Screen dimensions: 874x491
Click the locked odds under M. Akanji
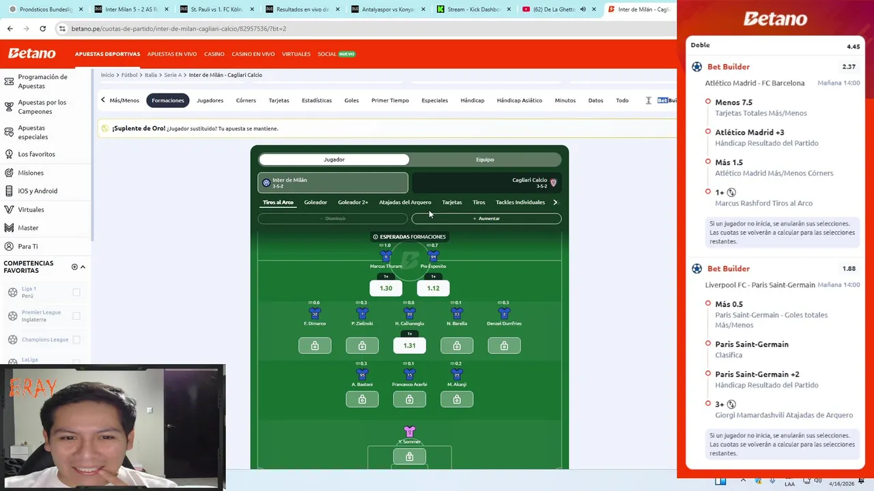pyautogui.click(x=457, y=400)
